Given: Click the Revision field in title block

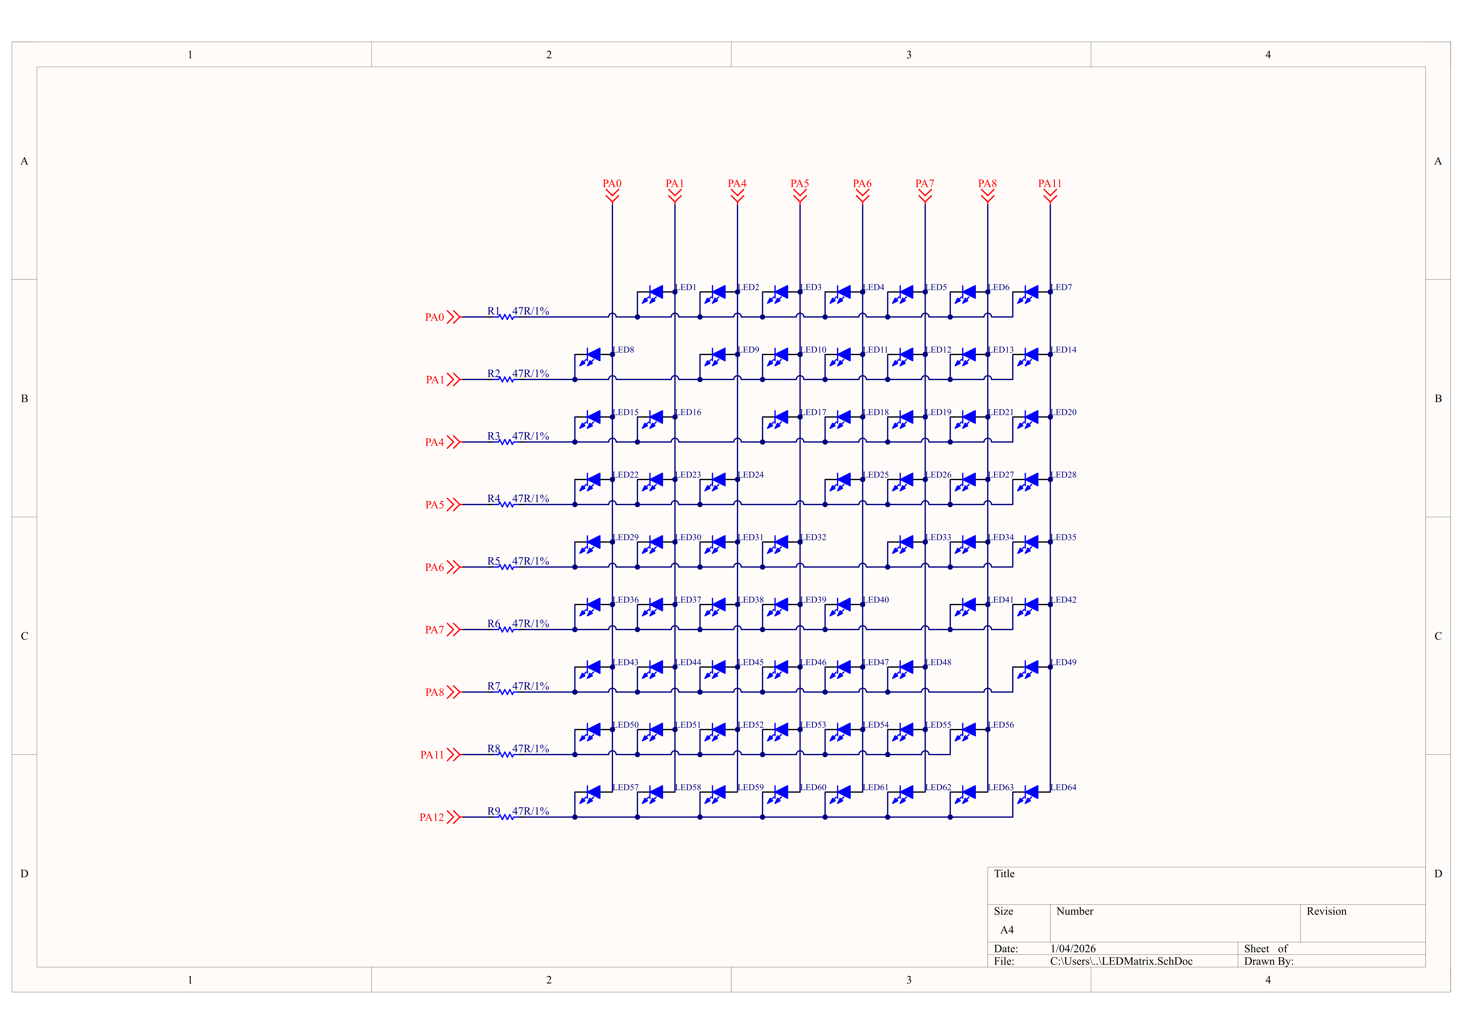Looking at the screenshot, I should pyautogui.click(x=1363, y=923).
